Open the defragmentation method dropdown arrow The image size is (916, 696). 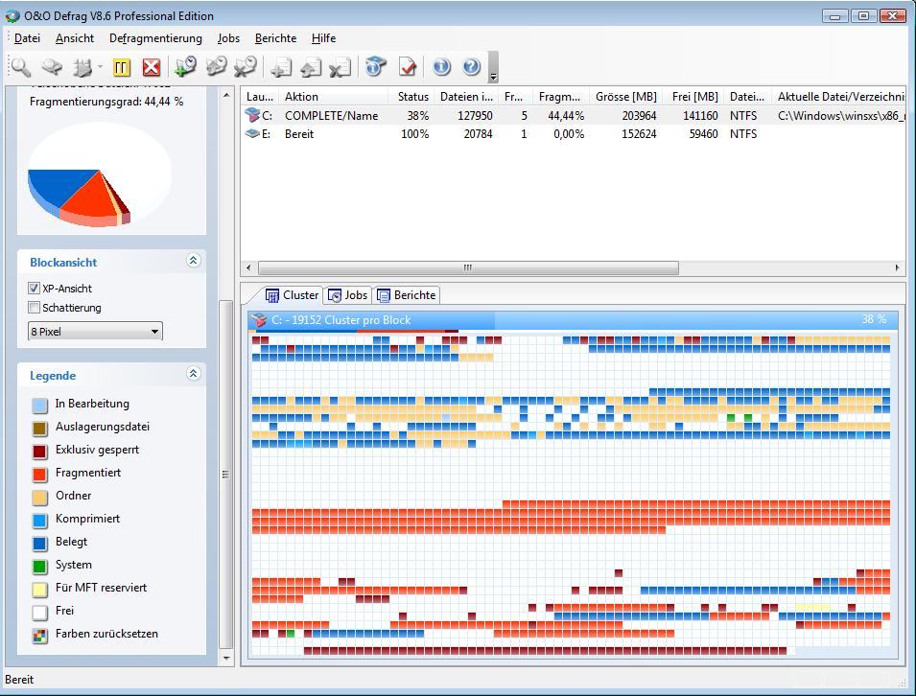(x=101, y=67)
